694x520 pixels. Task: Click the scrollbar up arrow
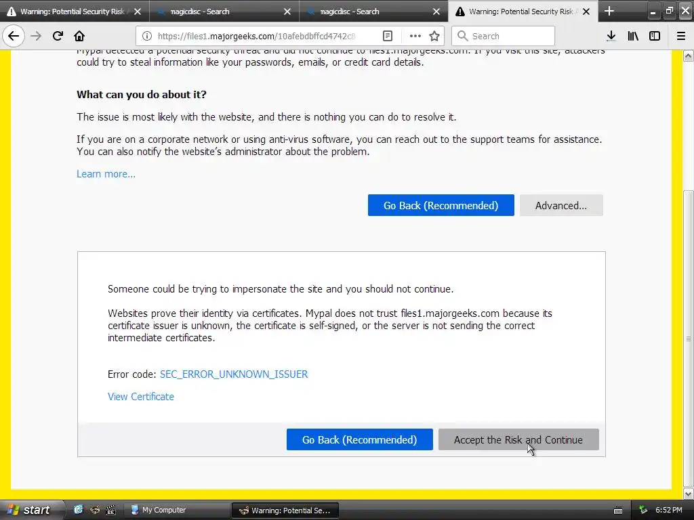pos(689,56)
